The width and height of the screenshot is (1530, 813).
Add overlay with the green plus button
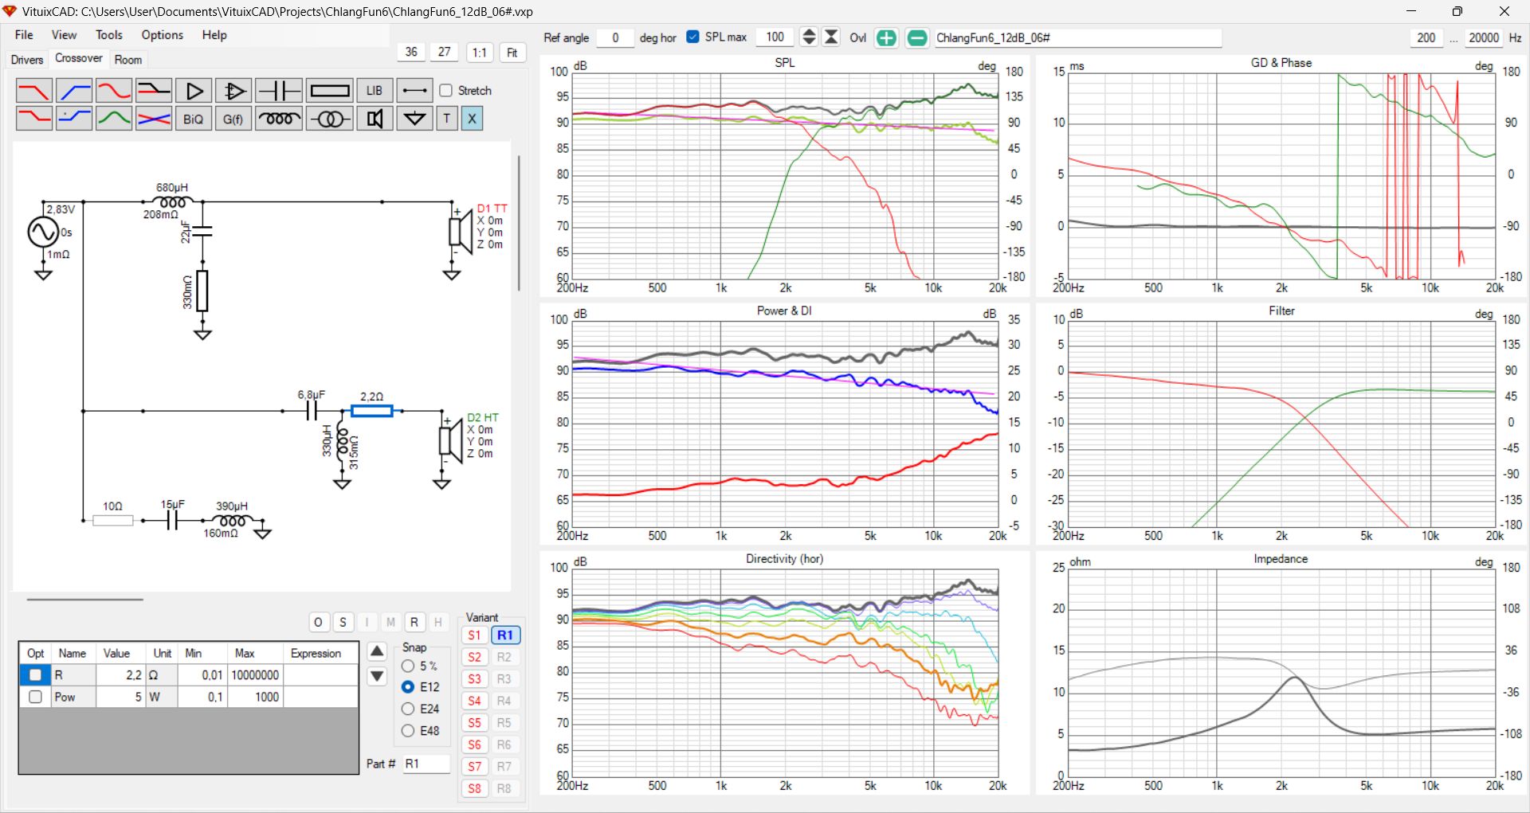point(886,38)
